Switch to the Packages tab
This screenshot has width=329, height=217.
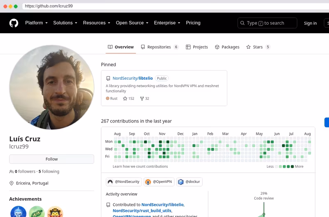point(227,47)
